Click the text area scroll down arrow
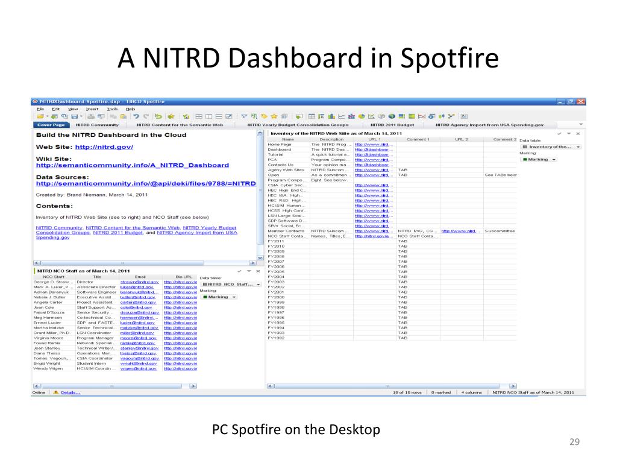This screenshot has height=463, width=617. [x=260, y=258]
